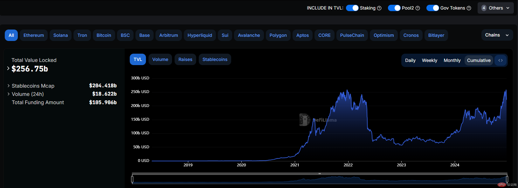Disable the Pool2 TVL toggle
518x188 pixels.
point(394,8)
